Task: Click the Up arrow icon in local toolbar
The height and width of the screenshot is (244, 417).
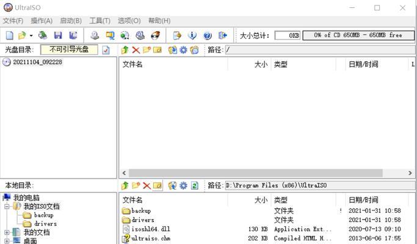Action: click(125, 185)
